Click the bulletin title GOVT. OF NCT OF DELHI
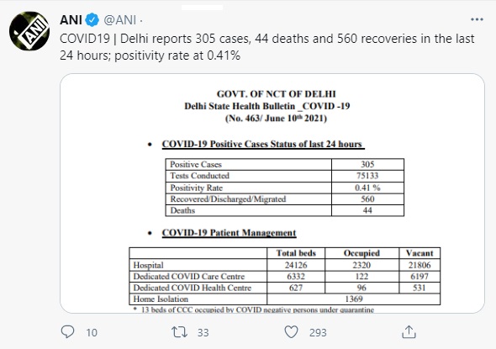This screenshot has width=496, height=349. click(276, 94)
